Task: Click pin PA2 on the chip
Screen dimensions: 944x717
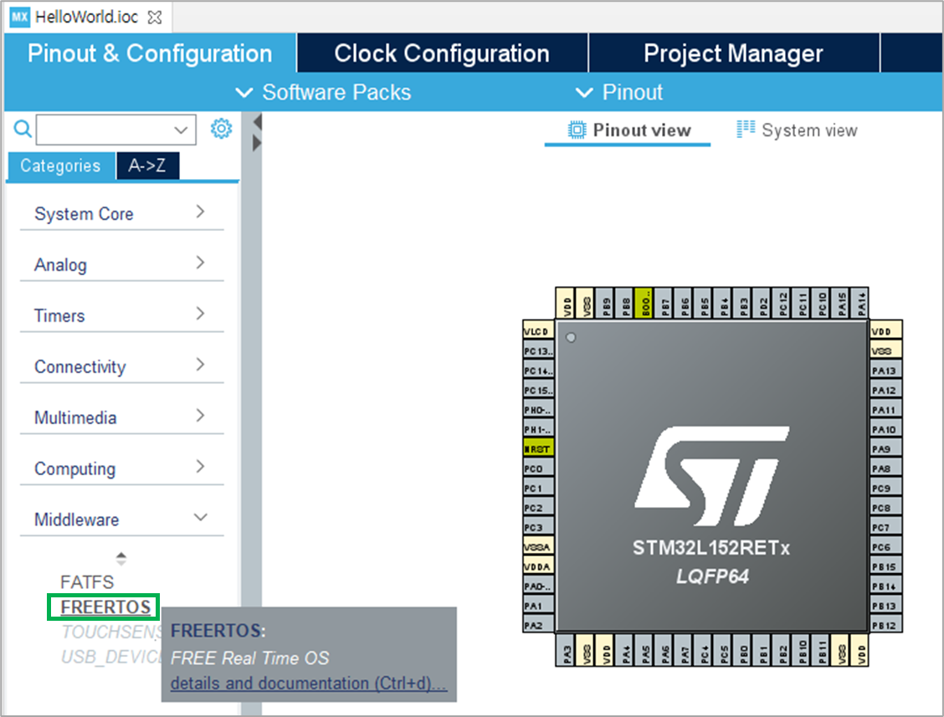Action: point(537,625)
